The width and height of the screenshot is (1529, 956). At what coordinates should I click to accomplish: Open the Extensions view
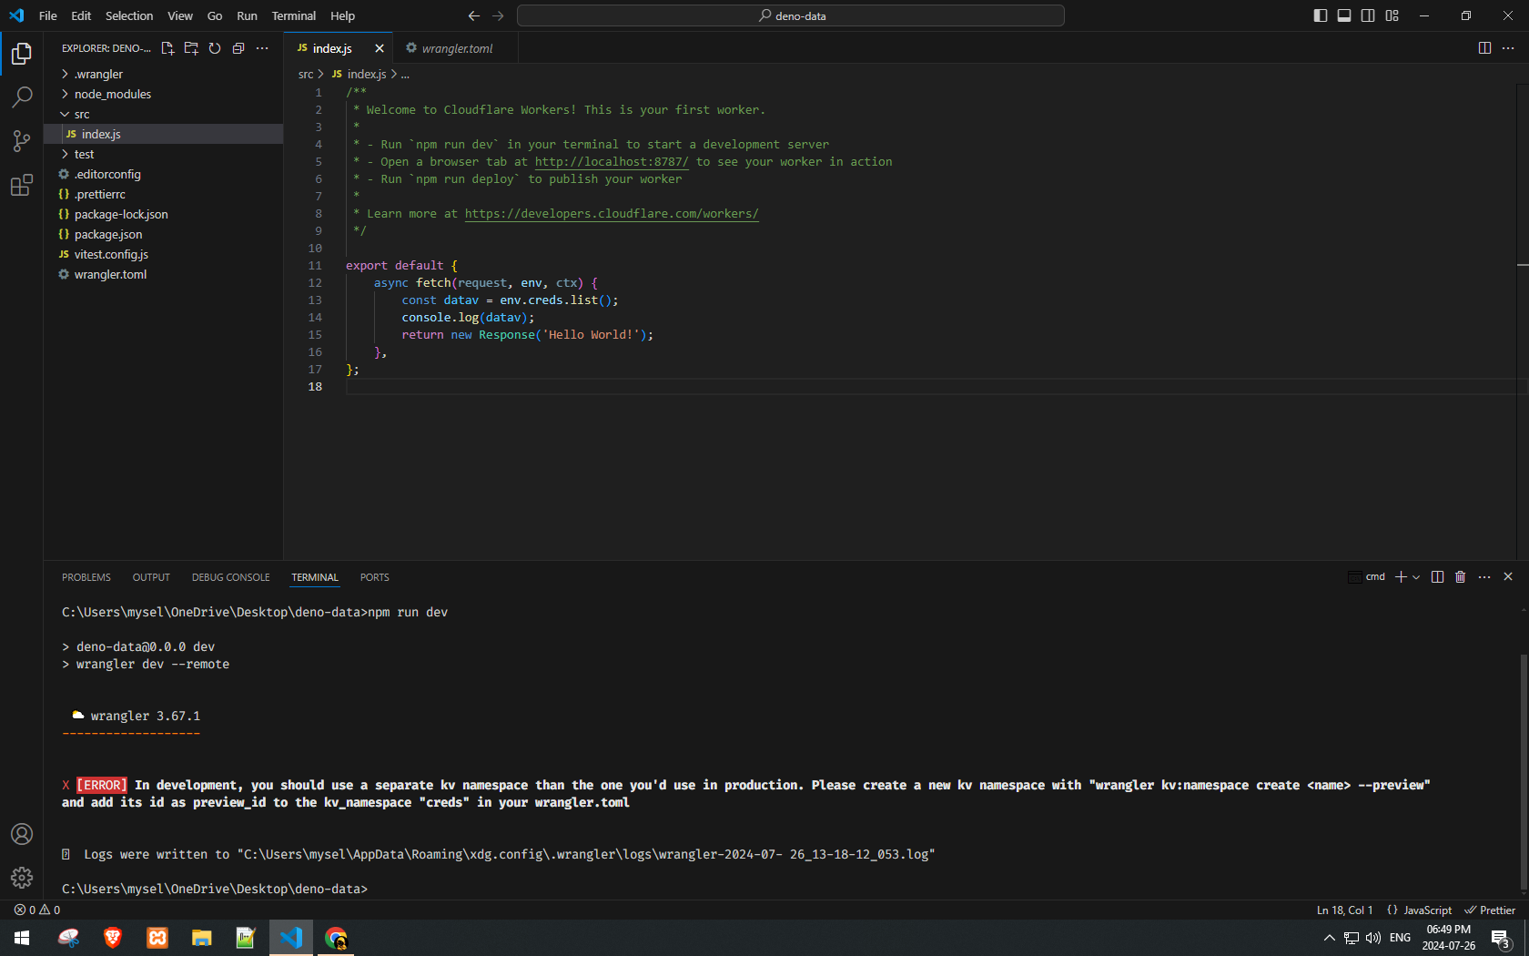(21, 185)
